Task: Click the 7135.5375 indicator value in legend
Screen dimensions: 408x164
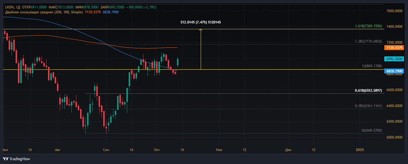Action: (93, 12)
